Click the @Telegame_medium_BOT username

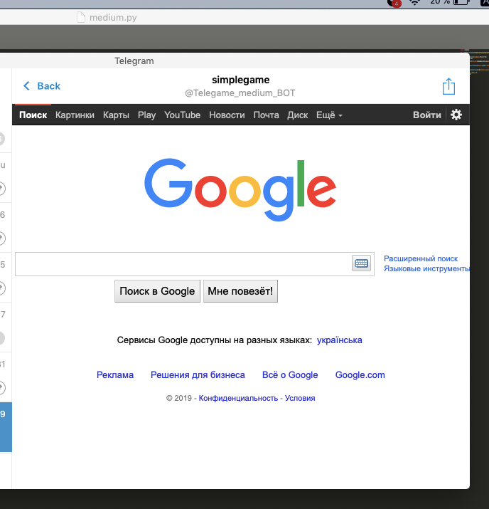tap(240, 93)
